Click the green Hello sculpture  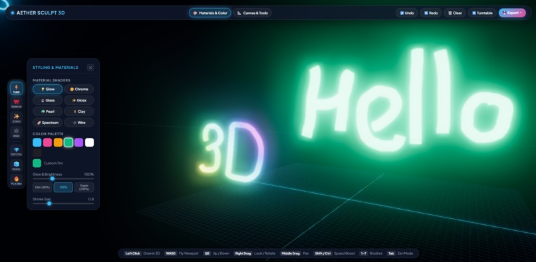coord(407,99)
